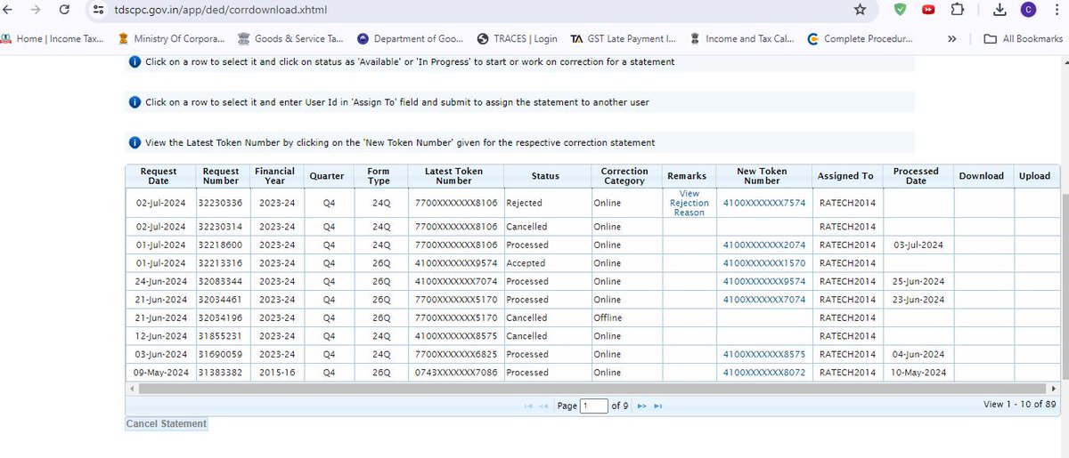Open new token number 4100XXXXXXX7574
The image size is (1069, 458).
tap(763, 203)
